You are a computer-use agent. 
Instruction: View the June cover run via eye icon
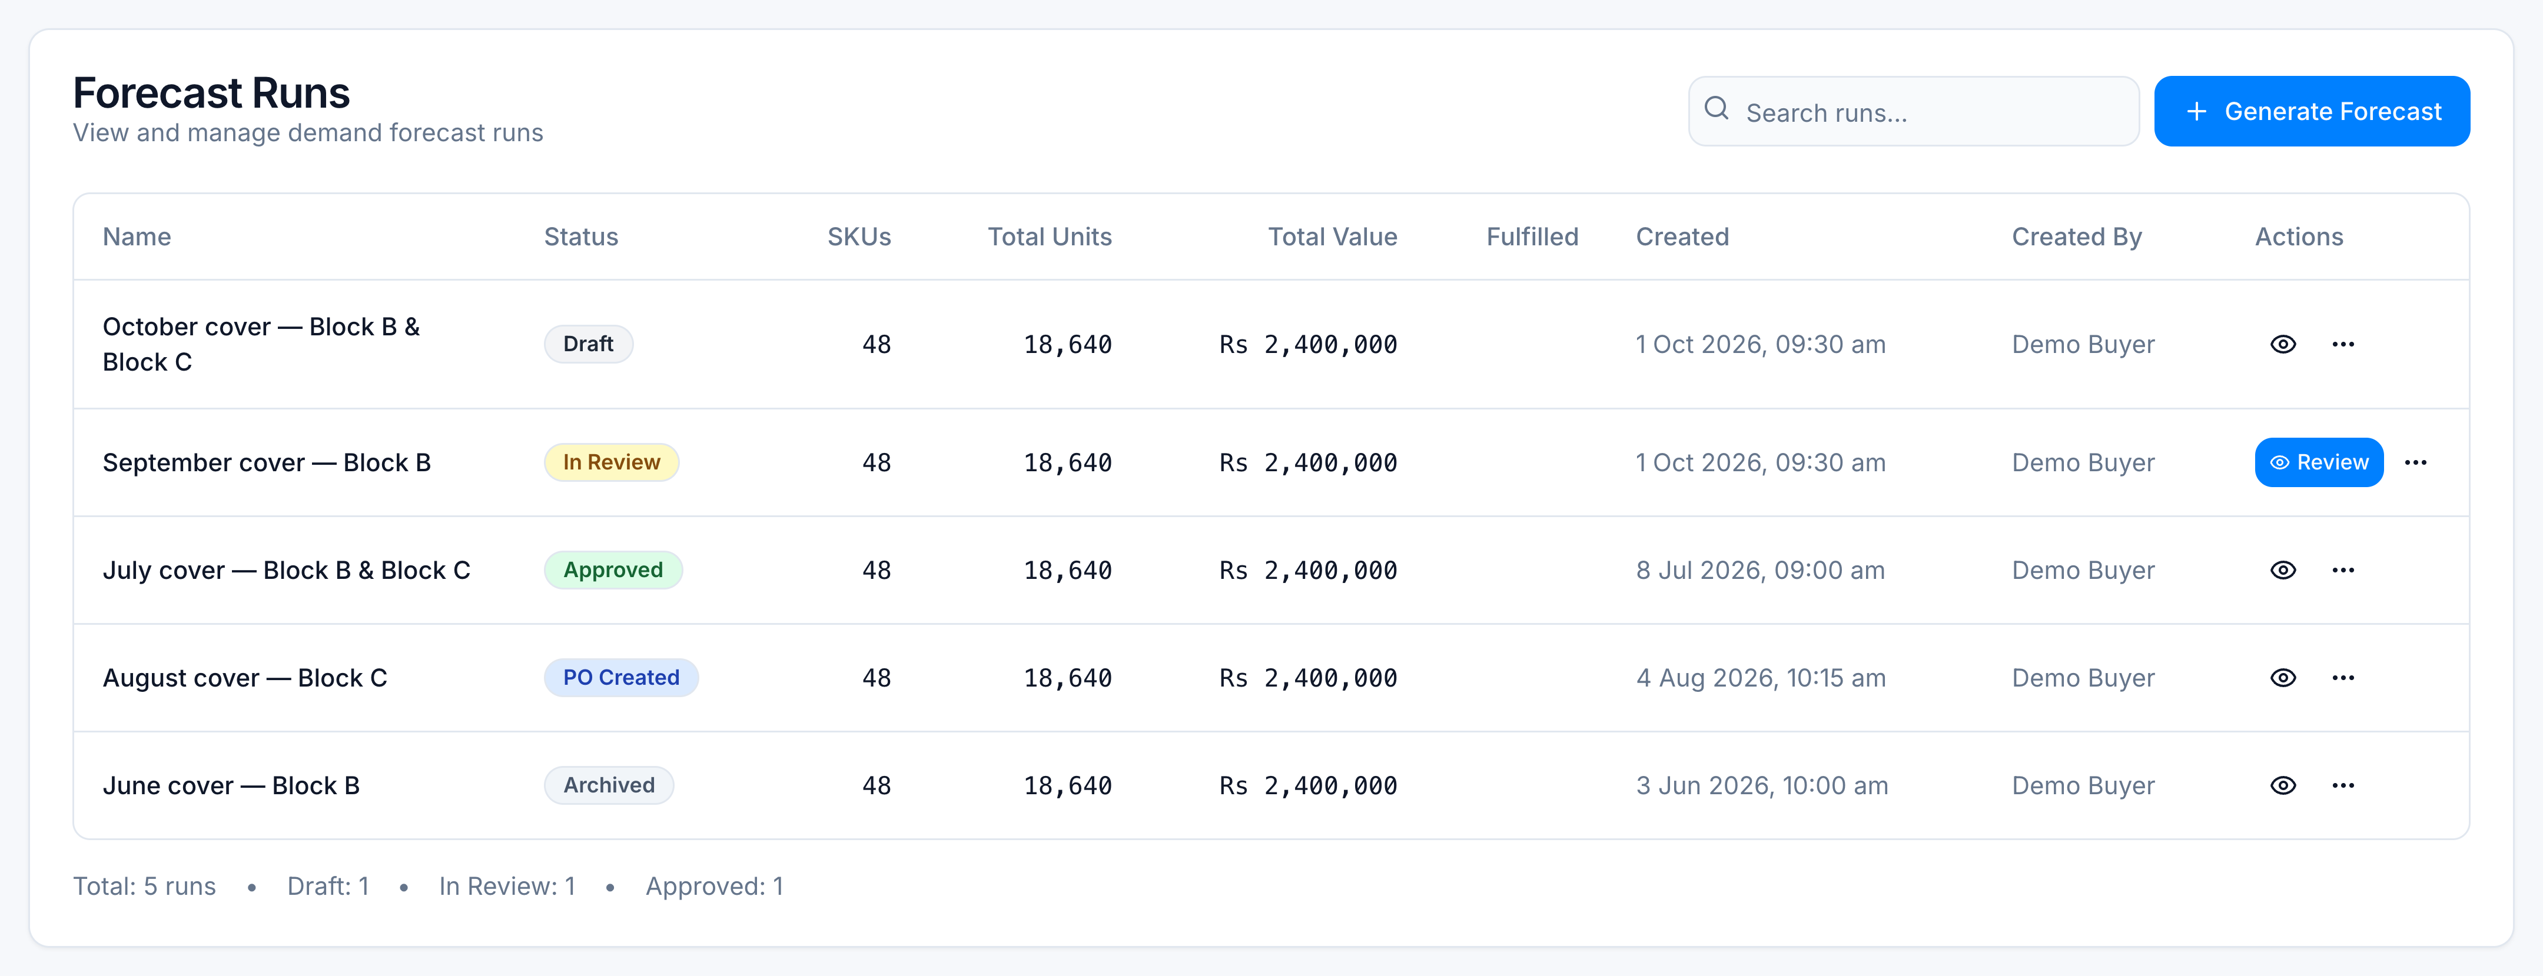click(x=2282, y=785)
